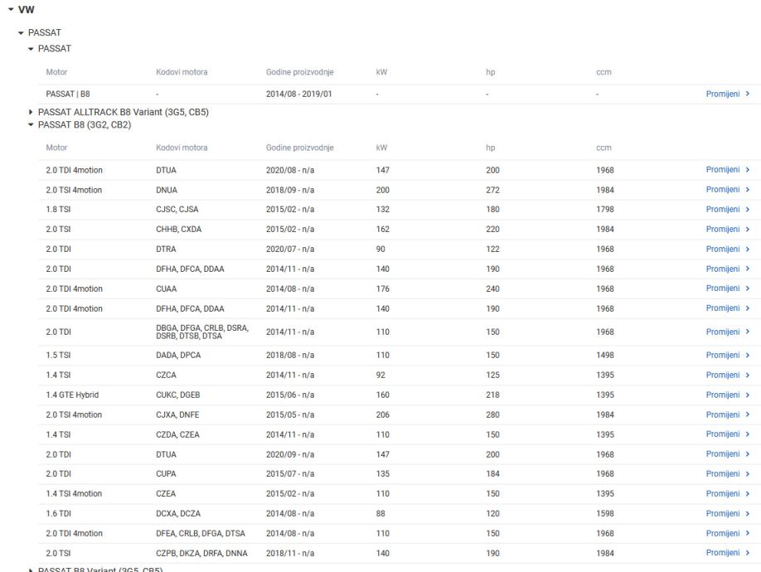
Task: Click Promijeni for 1.5 TSI DADA, DPCA
Action: pyautogui.click(x=723, y=355)
